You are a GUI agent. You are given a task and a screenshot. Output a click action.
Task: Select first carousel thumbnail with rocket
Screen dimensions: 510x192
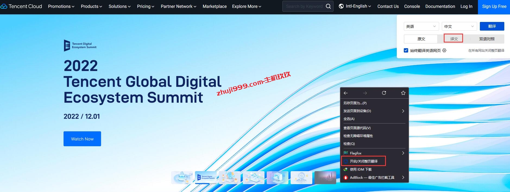[x=182, y=178]
